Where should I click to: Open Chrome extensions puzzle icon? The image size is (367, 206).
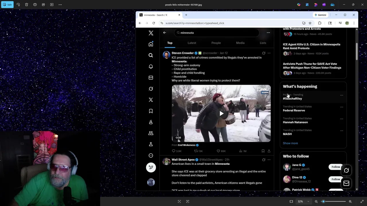coord(320,23)
